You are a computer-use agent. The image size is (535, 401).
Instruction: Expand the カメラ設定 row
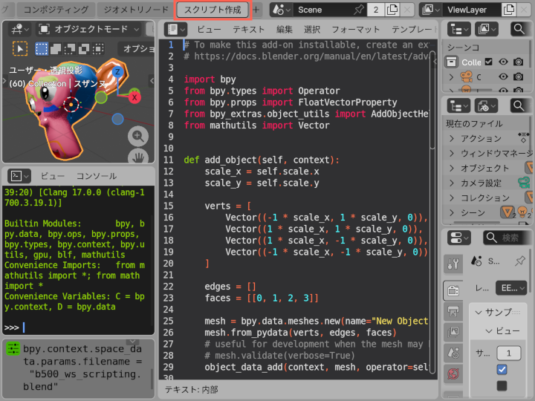pos(452,183)
